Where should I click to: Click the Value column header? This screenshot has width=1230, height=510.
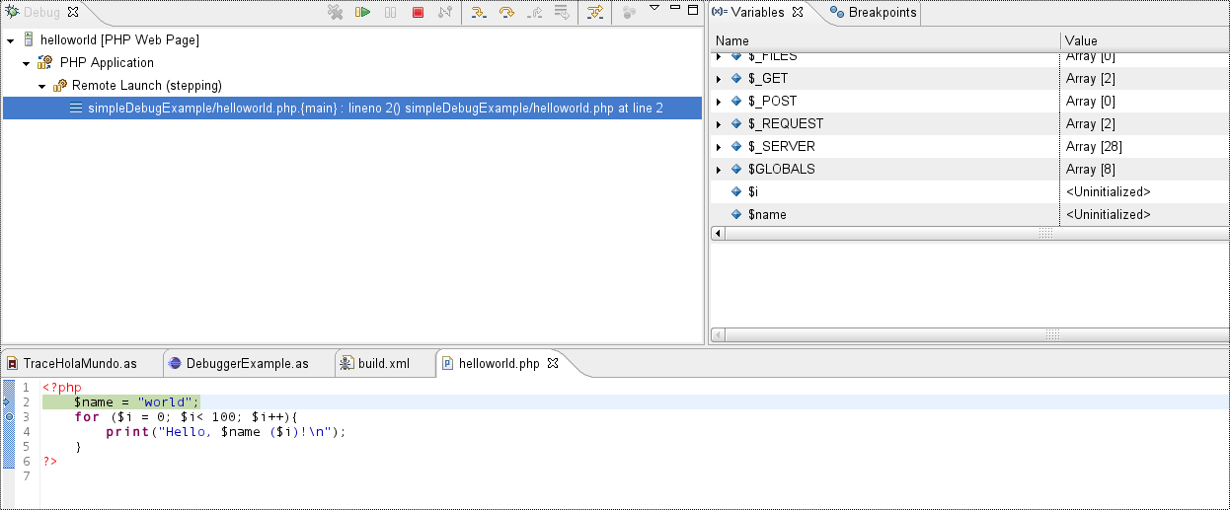pos(1145,40)
